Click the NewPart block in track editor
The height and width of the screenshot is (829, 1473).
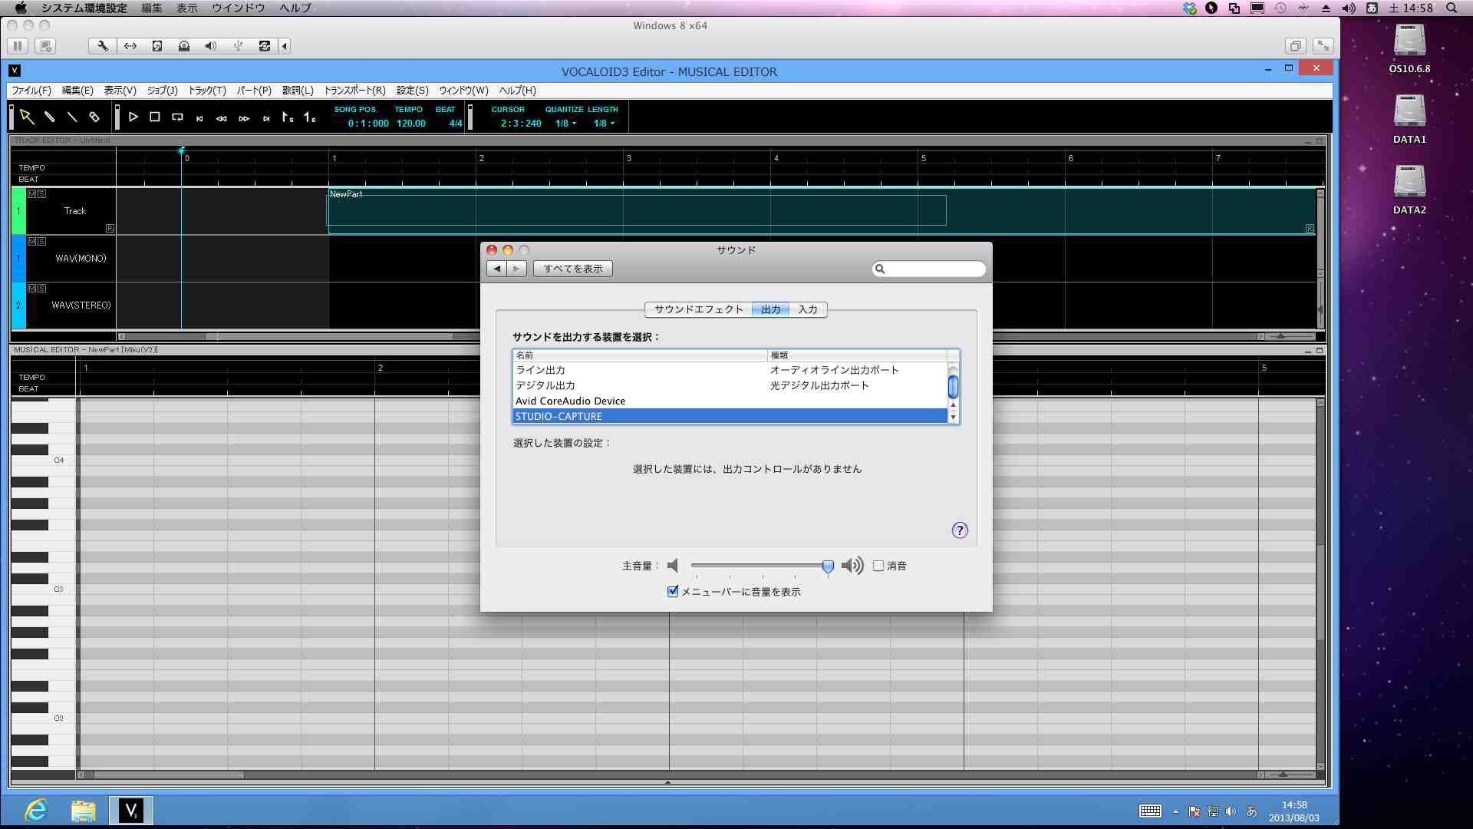(822, 211)
